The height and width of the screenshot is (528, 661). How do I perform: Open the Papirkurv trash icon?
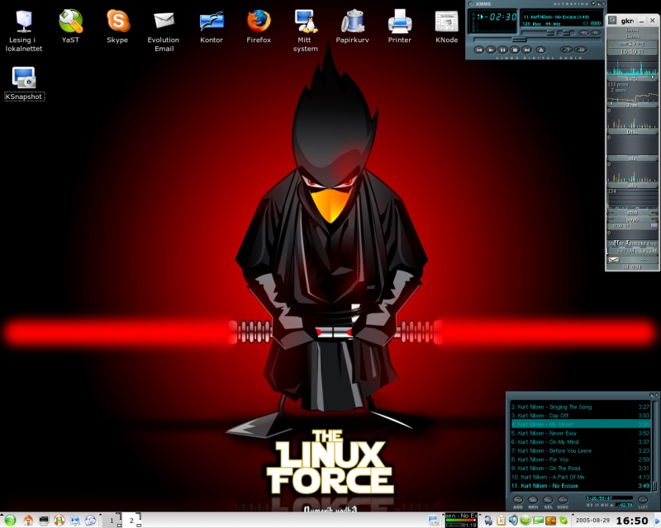[353, 26]
